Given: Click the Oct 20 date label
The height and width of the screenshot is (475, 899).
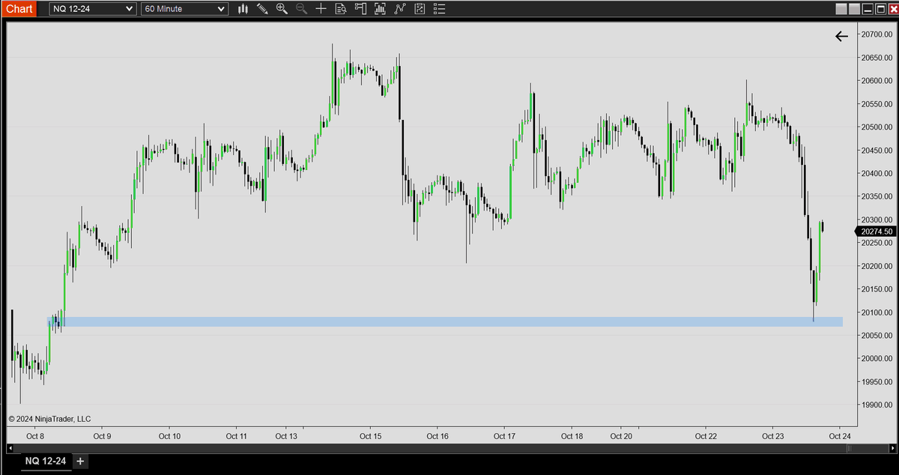Looking at the screenshot, I should click(621, 435).
